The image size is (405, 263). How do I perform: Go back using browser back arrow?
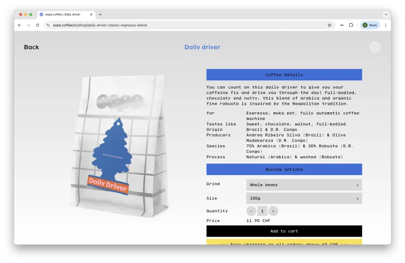click(20, 25)
